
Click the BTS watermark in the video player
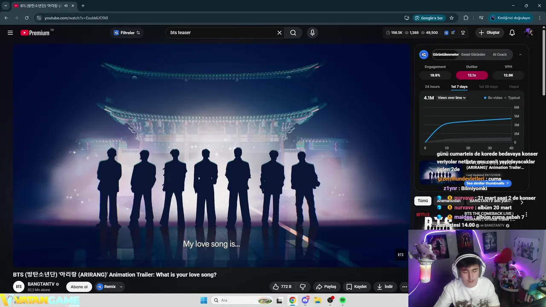pyautogui.click(x=401, y=255)
